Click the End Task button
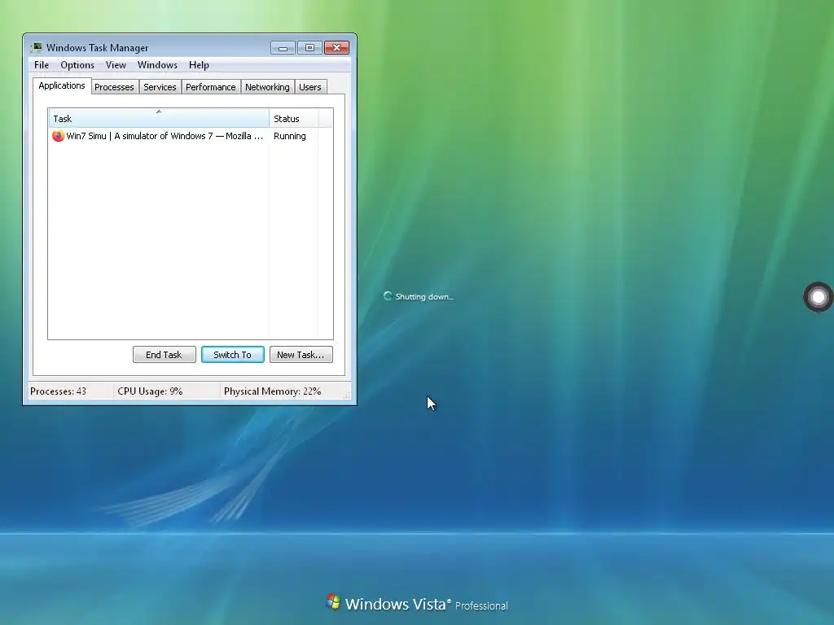Screen dimensions: 834x625 [165, 355]
